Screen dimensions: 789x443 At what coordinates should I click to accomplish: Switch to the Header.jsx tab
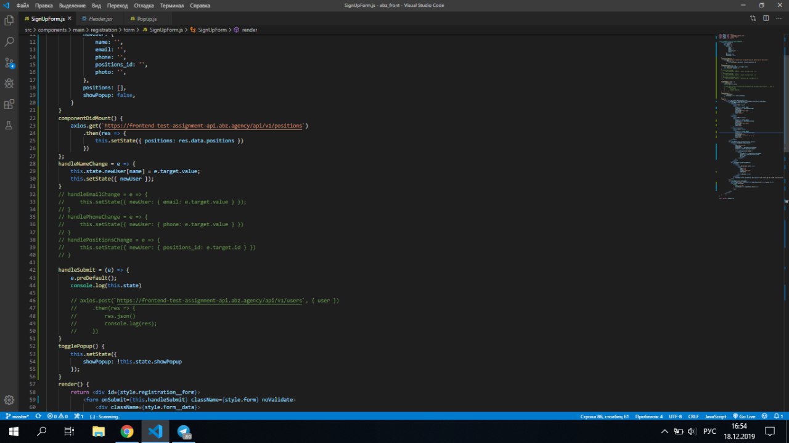coord(100,18)
